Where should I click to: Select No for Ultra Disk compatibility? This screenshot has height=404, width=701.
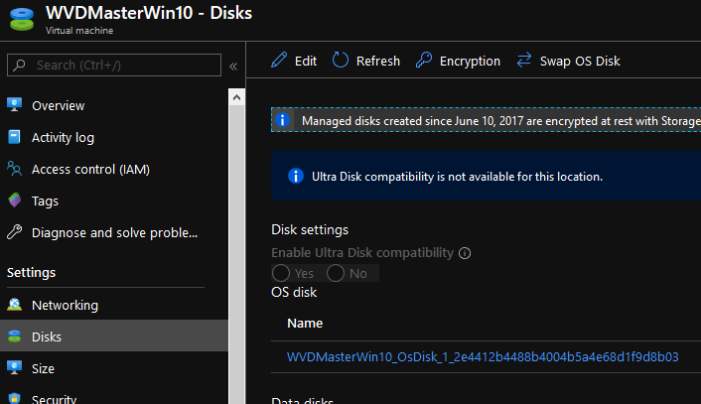click(336, 273)
